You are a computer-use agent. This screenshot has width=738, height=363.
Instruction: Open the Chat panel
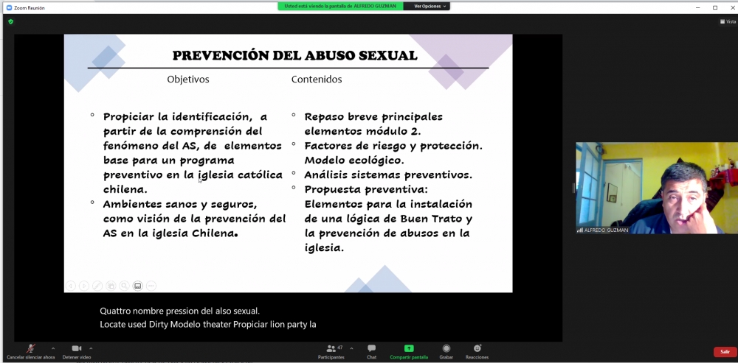(x=371, y=350)
